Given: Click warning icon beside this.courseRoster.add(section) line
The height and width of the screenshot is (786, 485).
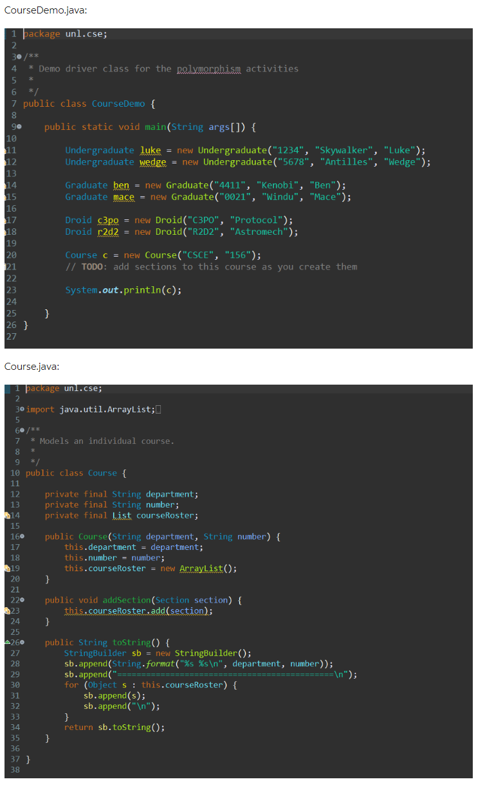Looking at the screenshot, I should 7,610.
